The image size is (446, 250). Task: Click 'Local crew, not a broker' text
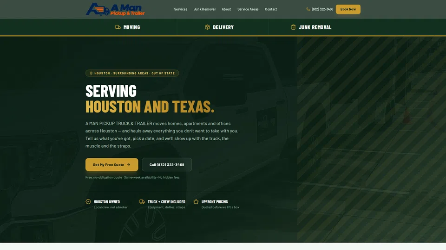111,207
